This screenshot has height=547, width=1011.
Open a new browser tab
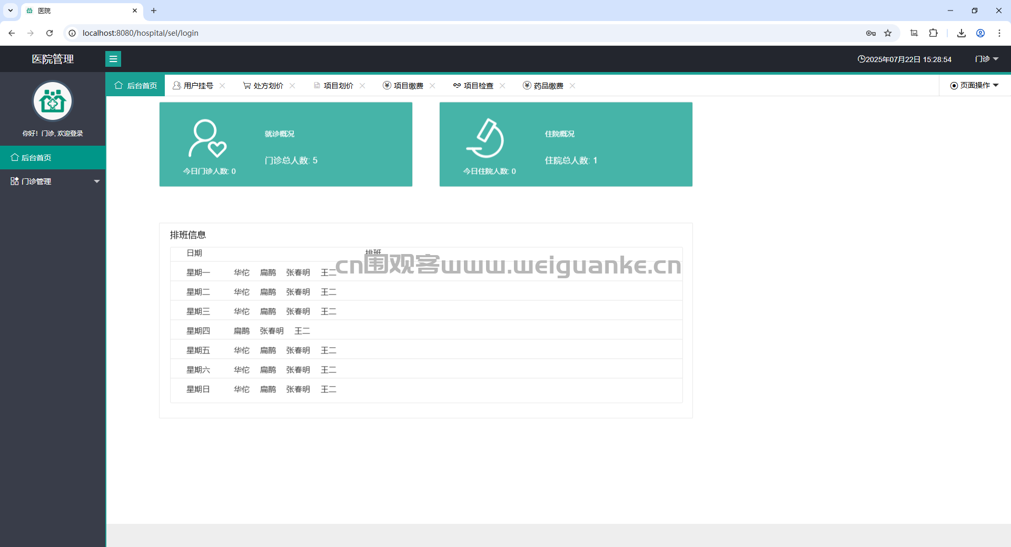154,11
